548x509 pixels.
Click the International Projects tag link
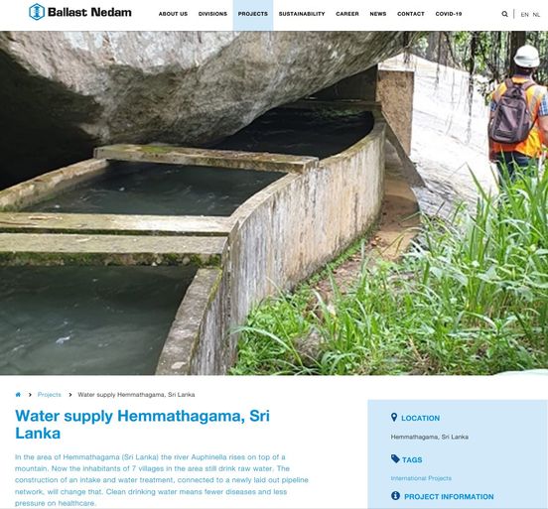click(x=421, y=478)
